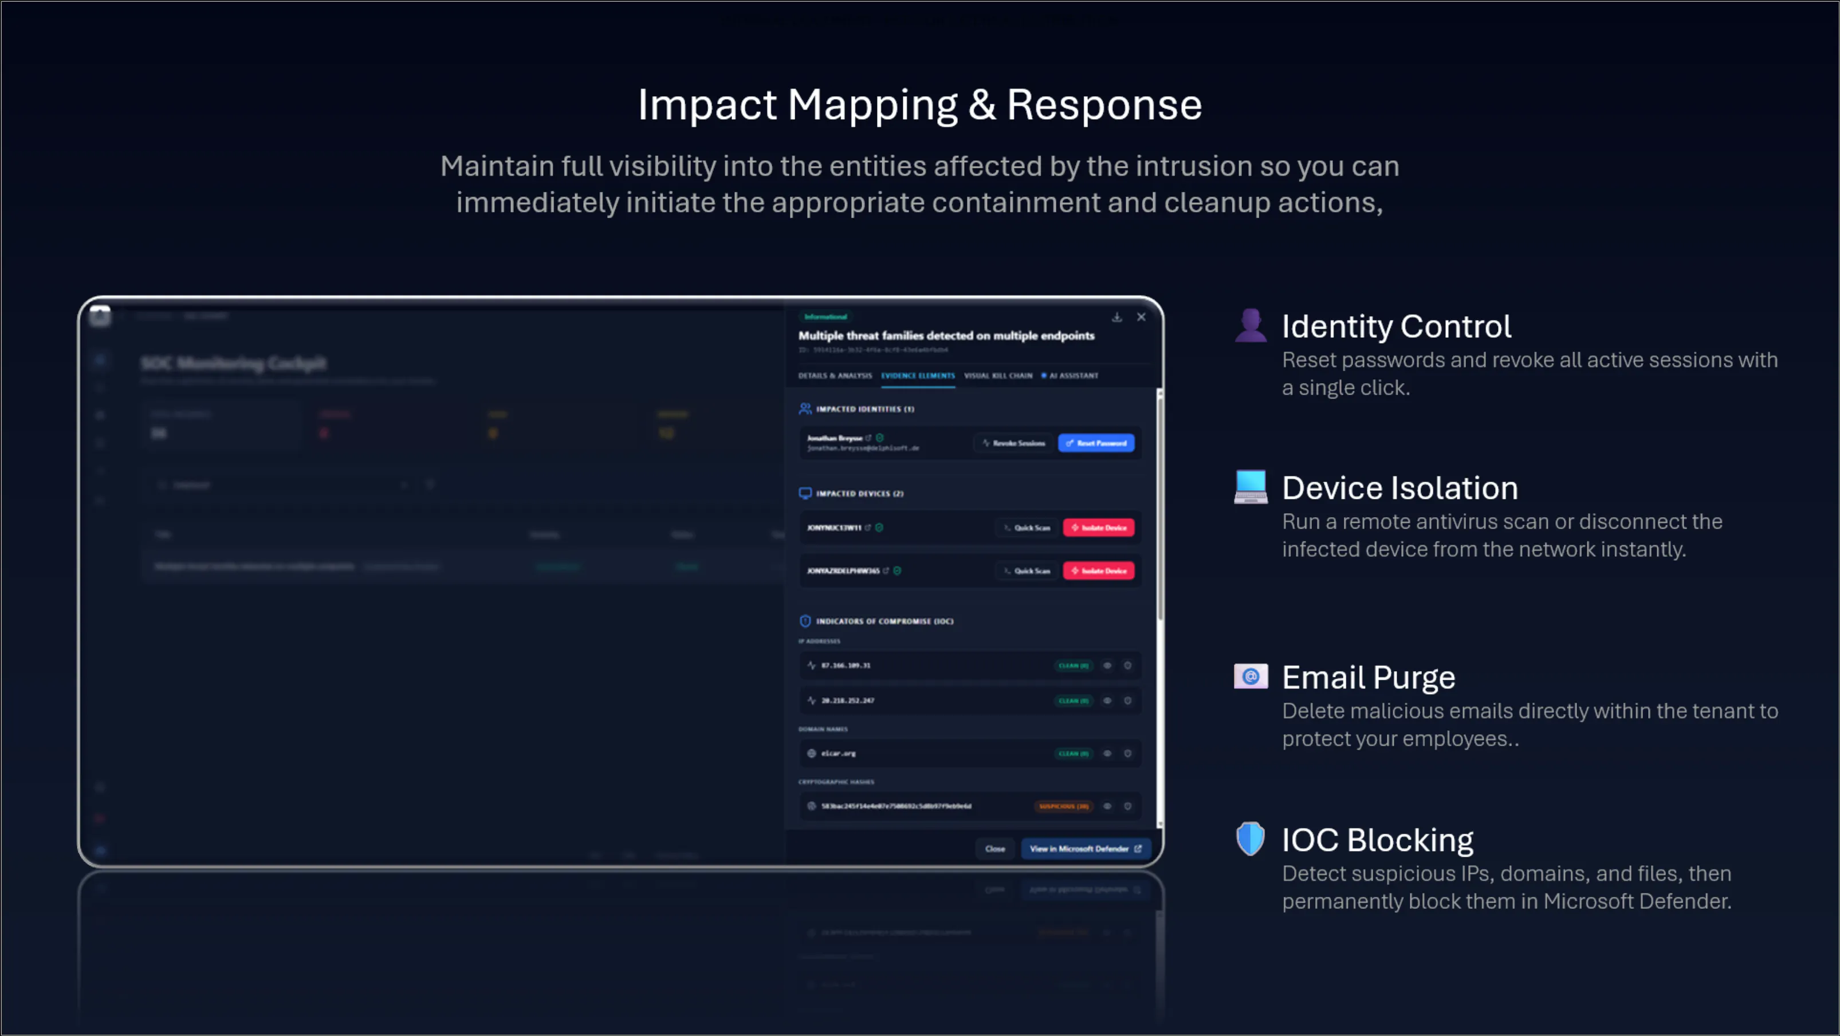
Task: Isolate device JONYAZRDELPHIW365
Action: click(1099, 570)
